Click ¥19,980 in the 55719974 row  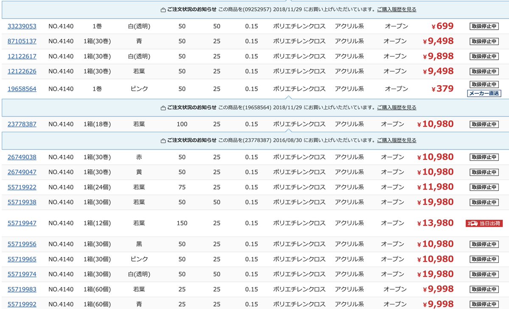click(435, 274)
